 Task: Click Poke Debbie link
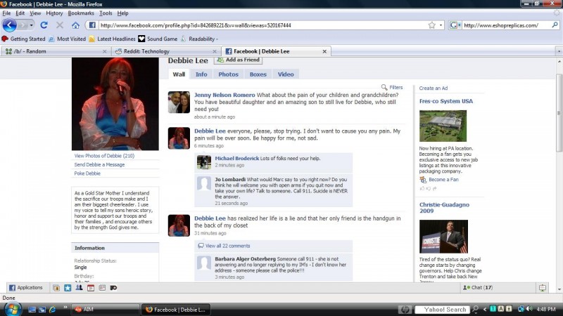87,173
